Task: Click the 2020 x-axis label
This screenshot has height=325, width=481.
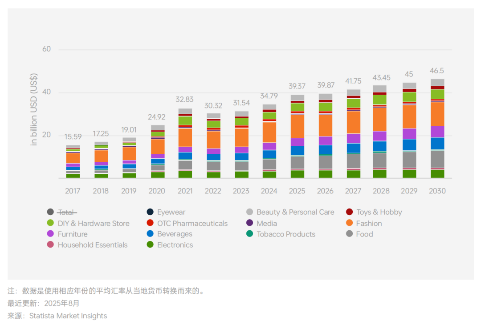Action: pos(157,191)
